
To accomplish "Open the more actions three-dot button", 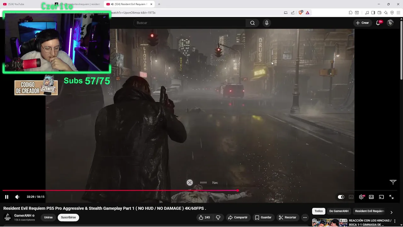I will pos(305,217).
